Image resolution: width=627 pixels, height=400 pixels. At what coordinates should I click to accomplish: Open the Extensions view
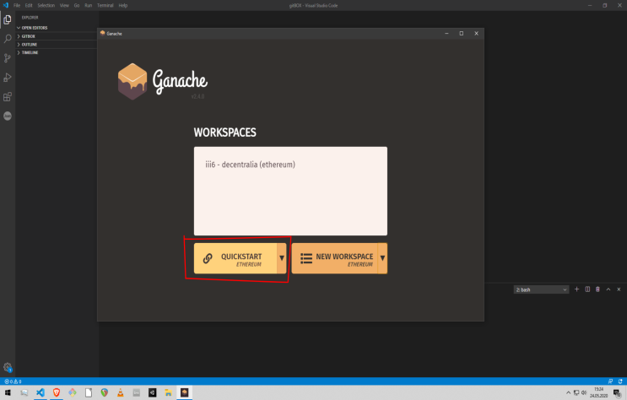point(8,97)
